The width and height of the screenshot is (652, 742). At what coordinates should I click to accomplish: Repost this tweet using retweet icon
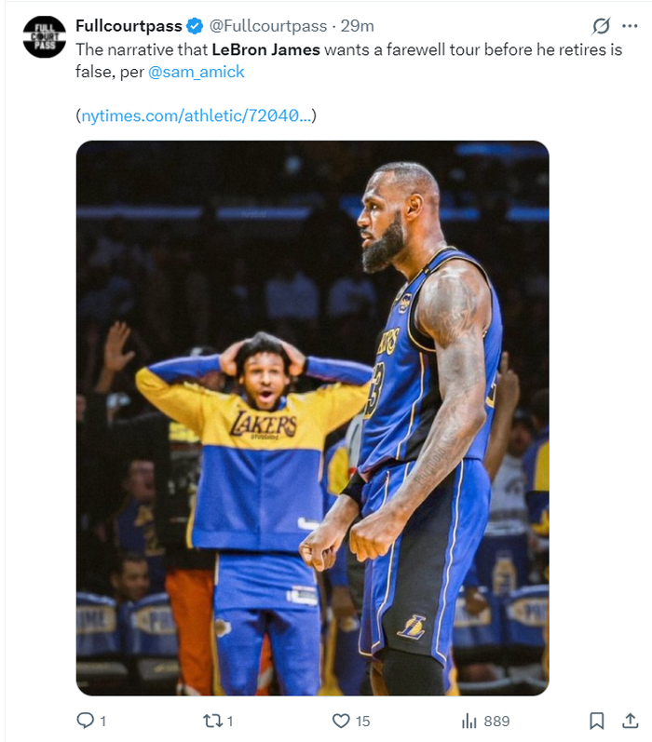[x=212, y=721]
